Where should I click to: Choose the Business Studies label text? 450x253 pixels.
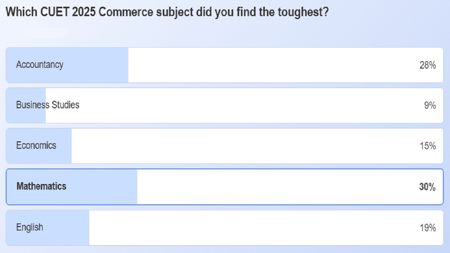coord(48,105)
